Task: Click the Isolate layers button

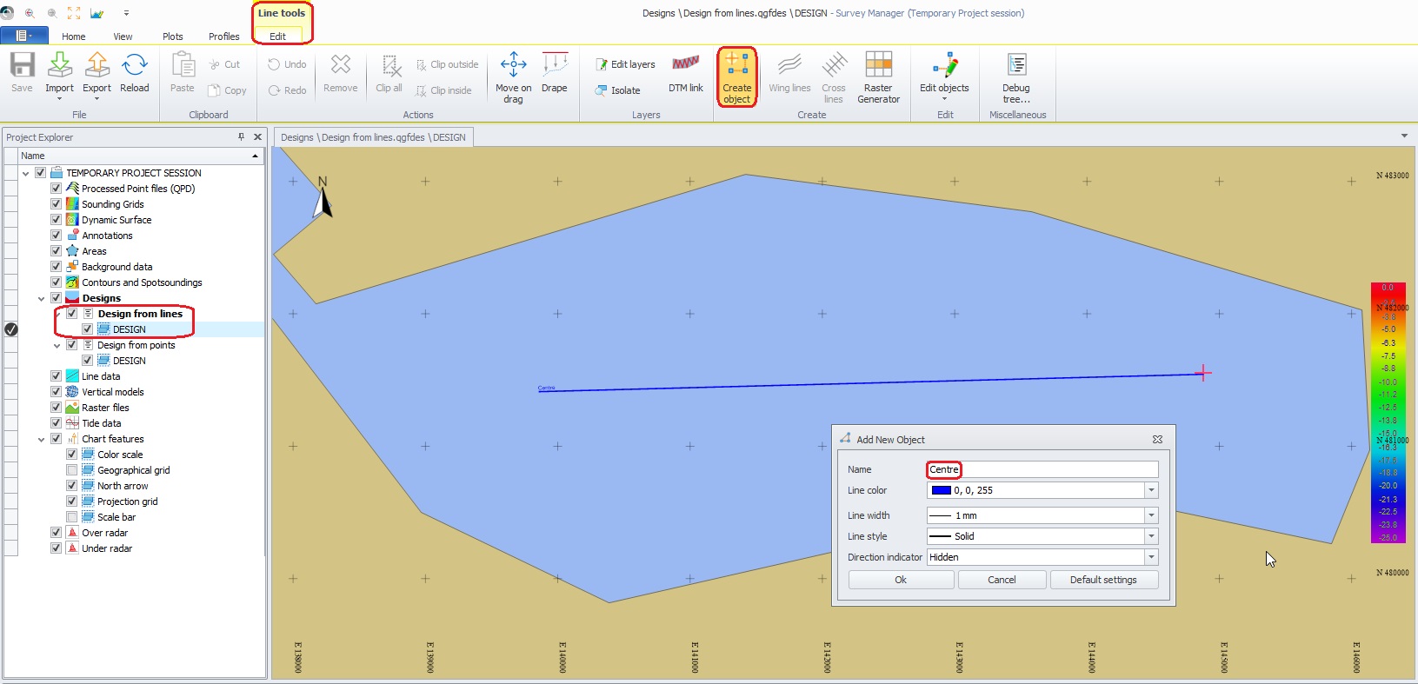Action: coord(617,90)
